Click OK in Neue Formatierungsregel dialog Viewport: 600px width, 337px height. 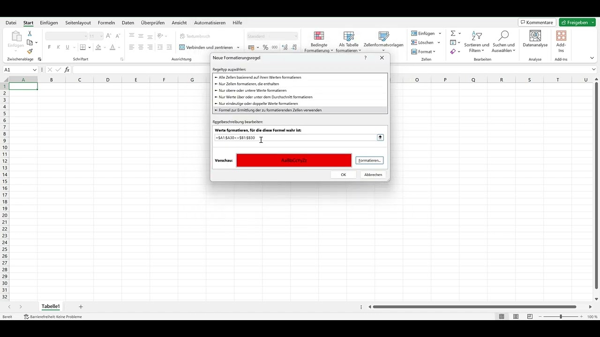pyautogui.click(x=344, y=175)
